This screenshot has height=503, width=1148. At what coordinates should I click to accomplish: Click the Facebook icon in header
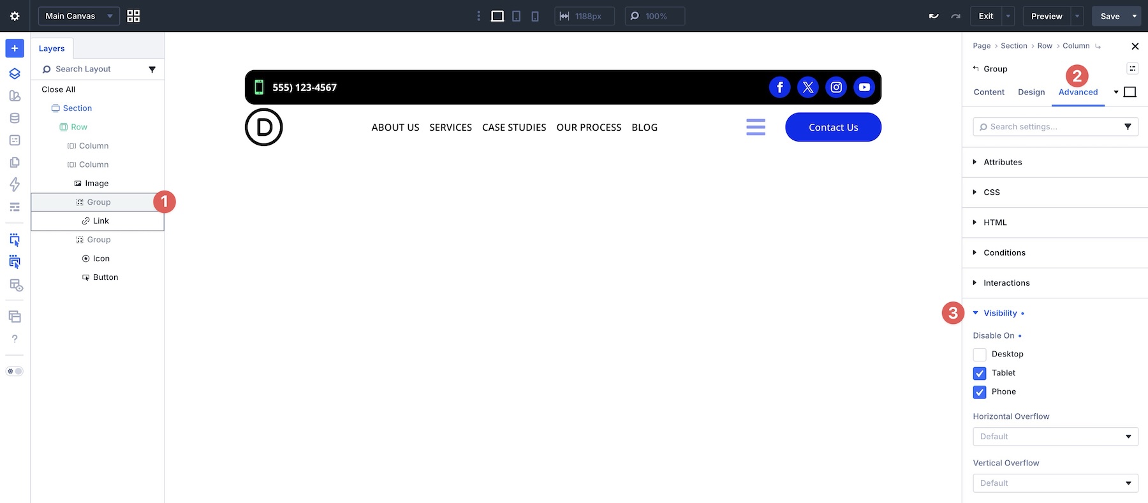779,87
